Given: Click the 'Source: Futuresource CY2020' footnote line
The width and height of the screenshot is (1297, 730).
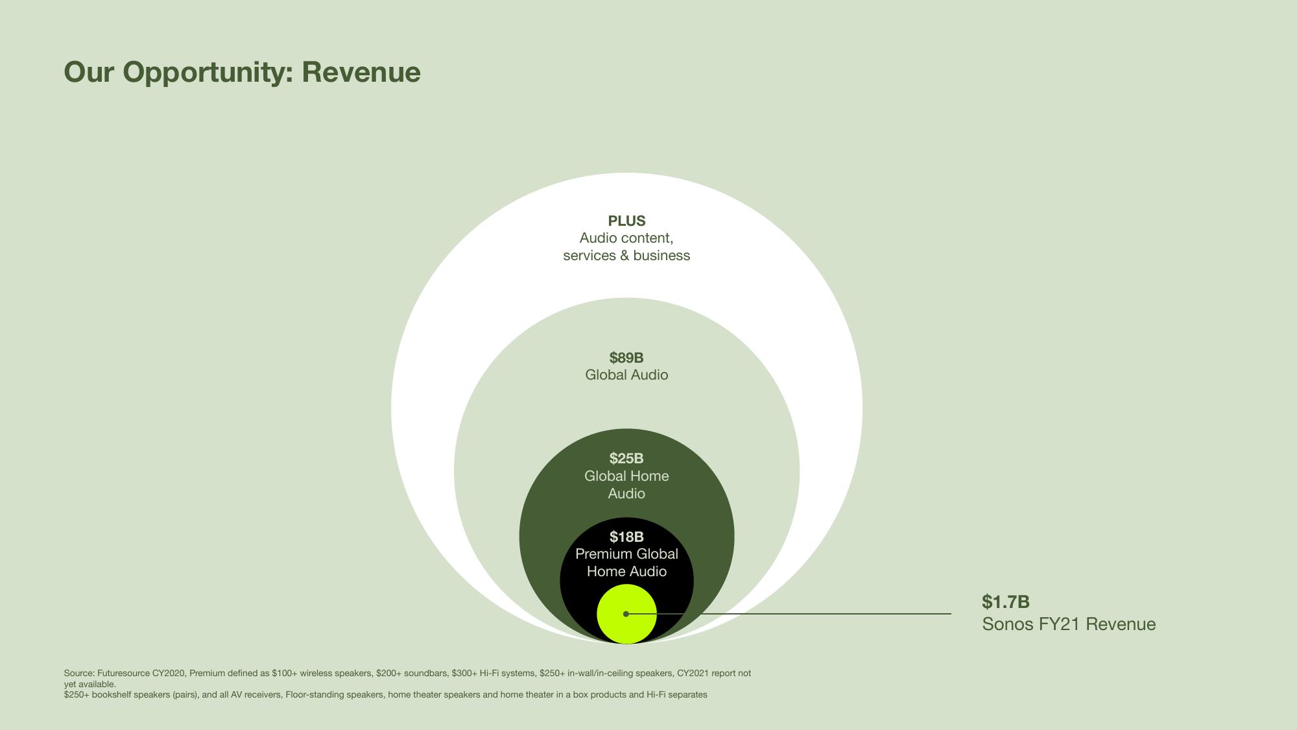Looking at the screenshot, I should [x=407, y=674].
